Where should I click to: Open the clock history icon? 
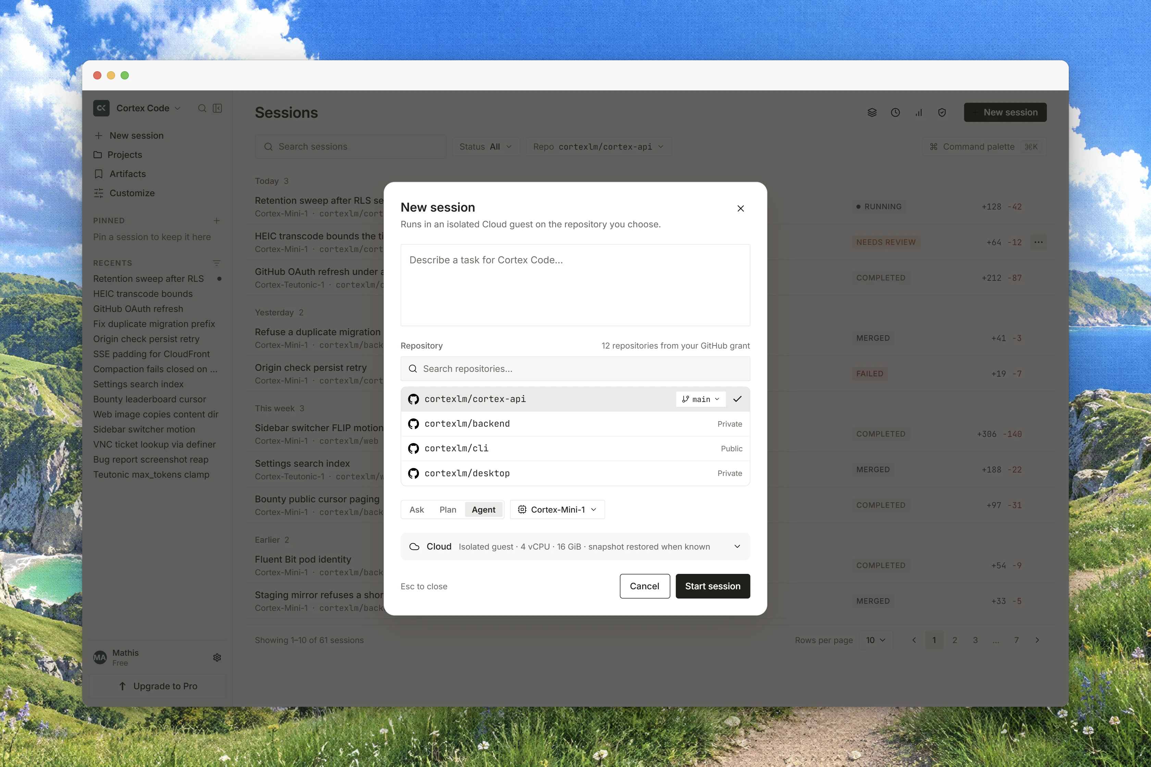895,113
